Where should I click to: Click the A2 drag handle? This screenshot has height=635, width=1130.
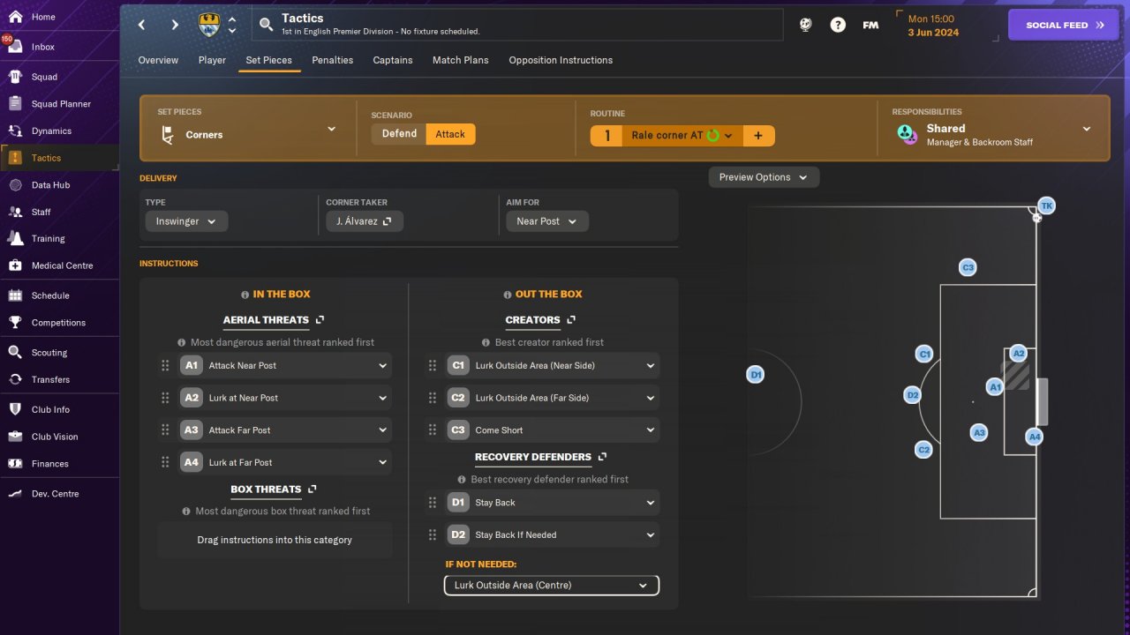tap(165, 398)
